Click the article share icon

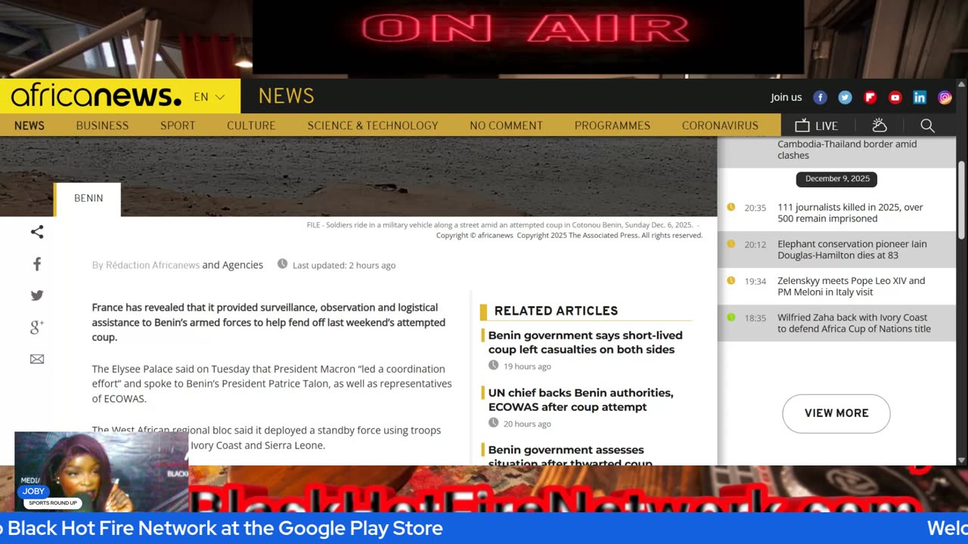pyautogui.click(x=37, y=232)
